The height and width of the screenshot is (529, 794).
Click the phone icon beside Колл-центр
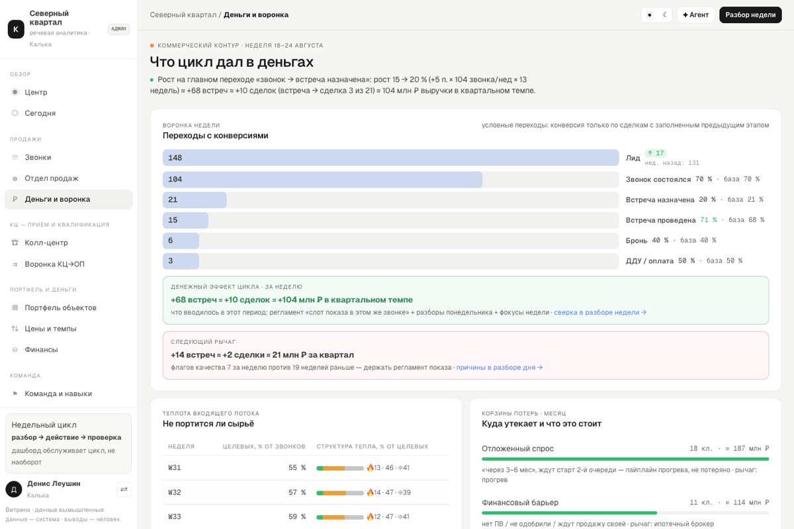click(15, 243)
